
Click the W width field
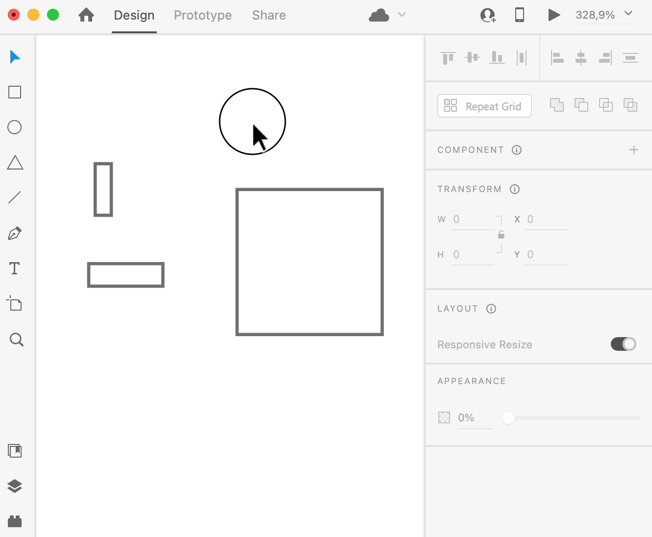tap(473, 220)
